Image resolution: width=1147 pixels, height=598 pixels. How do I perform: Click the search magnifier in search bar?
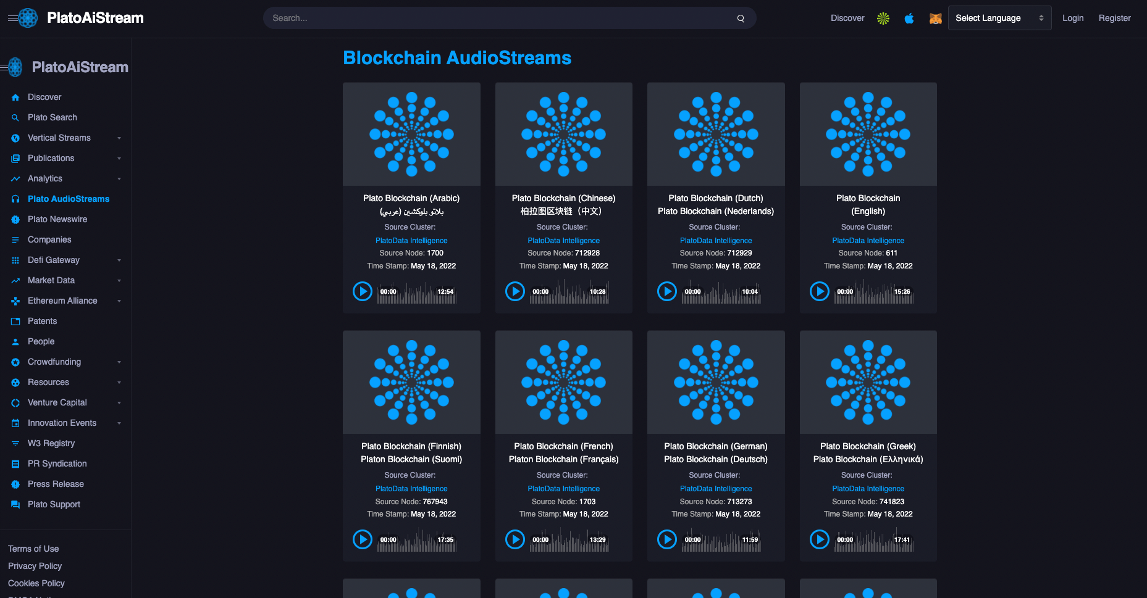pos(741,19)
